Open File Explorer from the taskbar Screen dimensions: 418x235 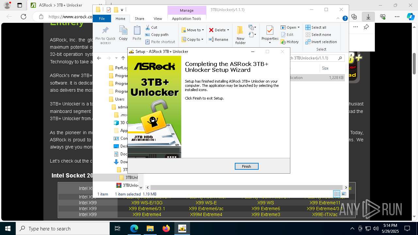(x=150, y=228)
